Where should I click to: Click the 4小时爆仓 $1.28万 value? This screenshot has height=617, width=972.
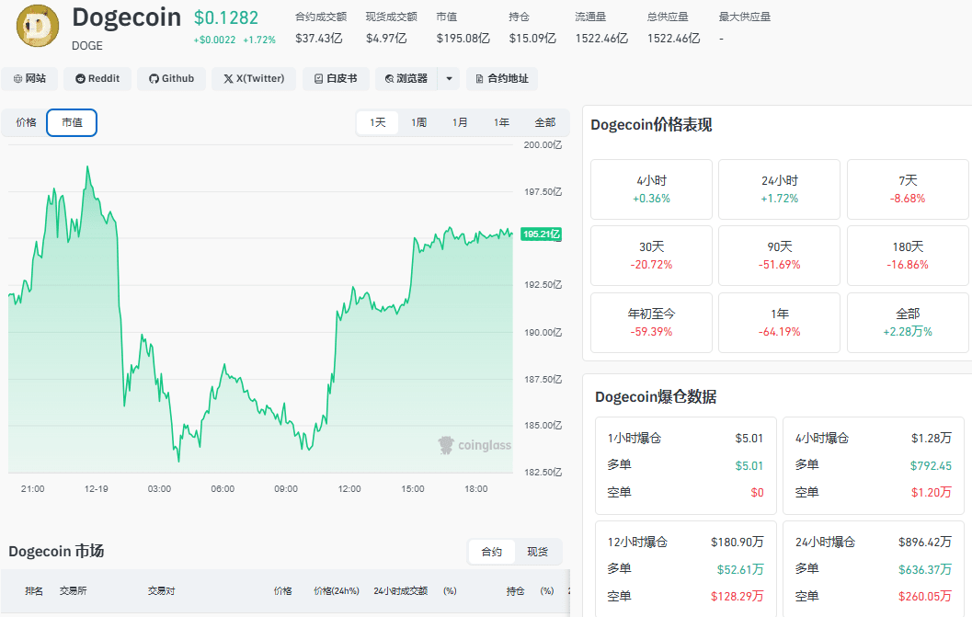click(x=932, y=439)
